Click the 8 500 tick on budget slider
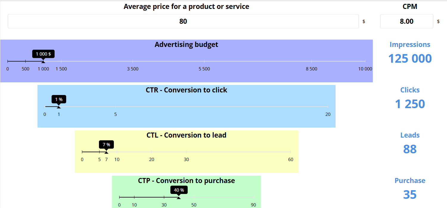 click(311, 61)
